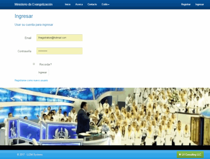Expand the Estilo dropdown menu
210x159 pixels.
click(105, 5)
